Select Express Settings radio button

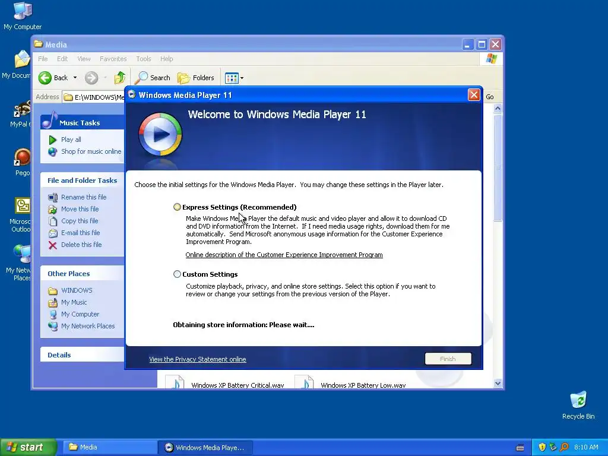tap(177, 207)
